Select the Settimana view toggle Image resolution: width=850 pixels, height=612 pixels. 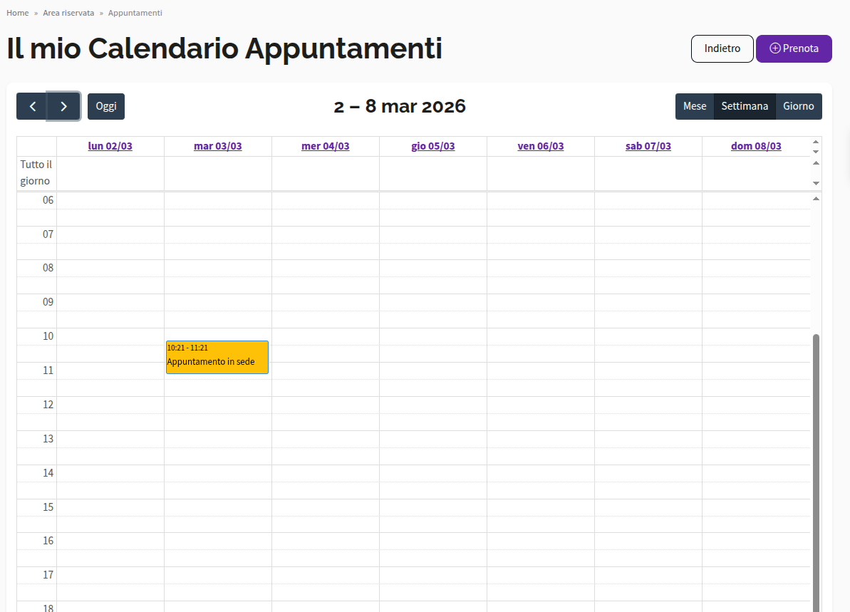pyautogui.click(x=745, y=105)
